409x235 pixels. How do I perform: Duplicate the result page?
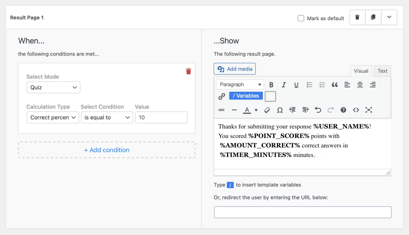pos(373,17)
